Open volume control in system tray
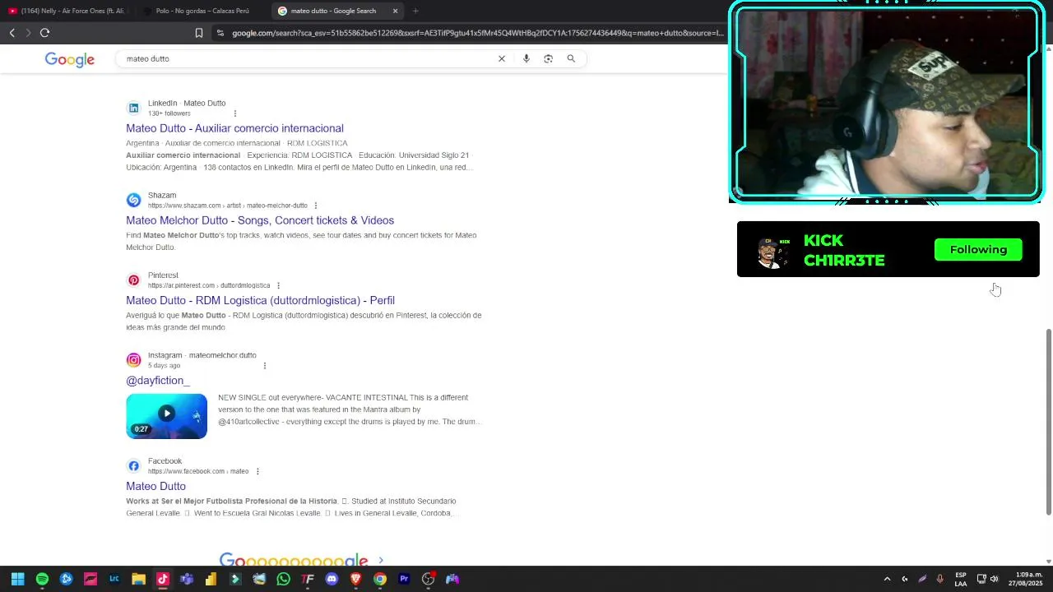 click(995, 579)
